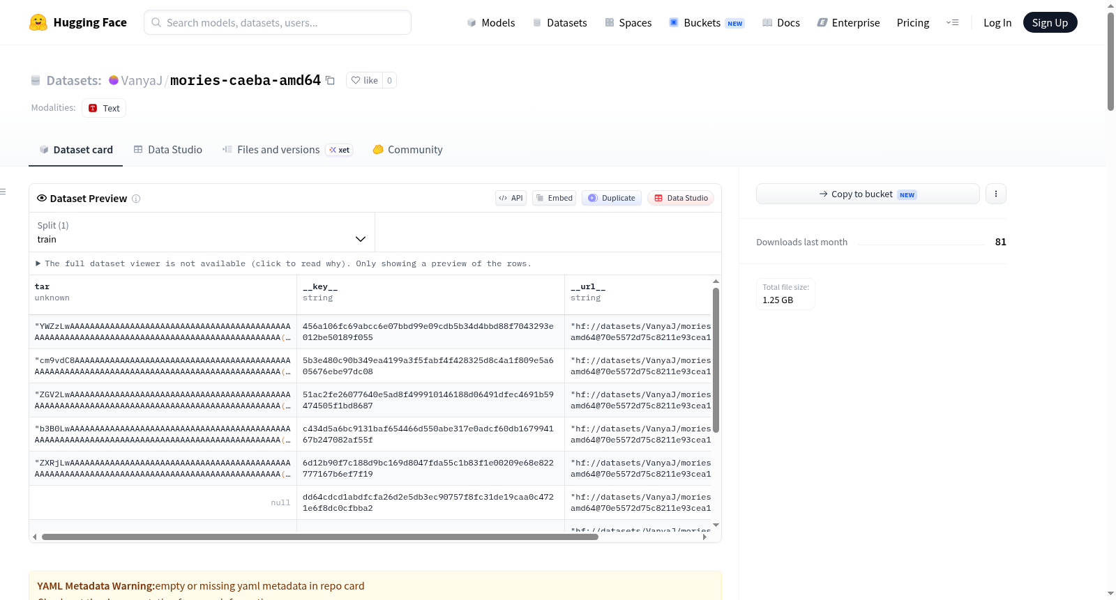
Task: Click the key cell starting dd64cdcd1abdfcfa
Action: [430, 502]
